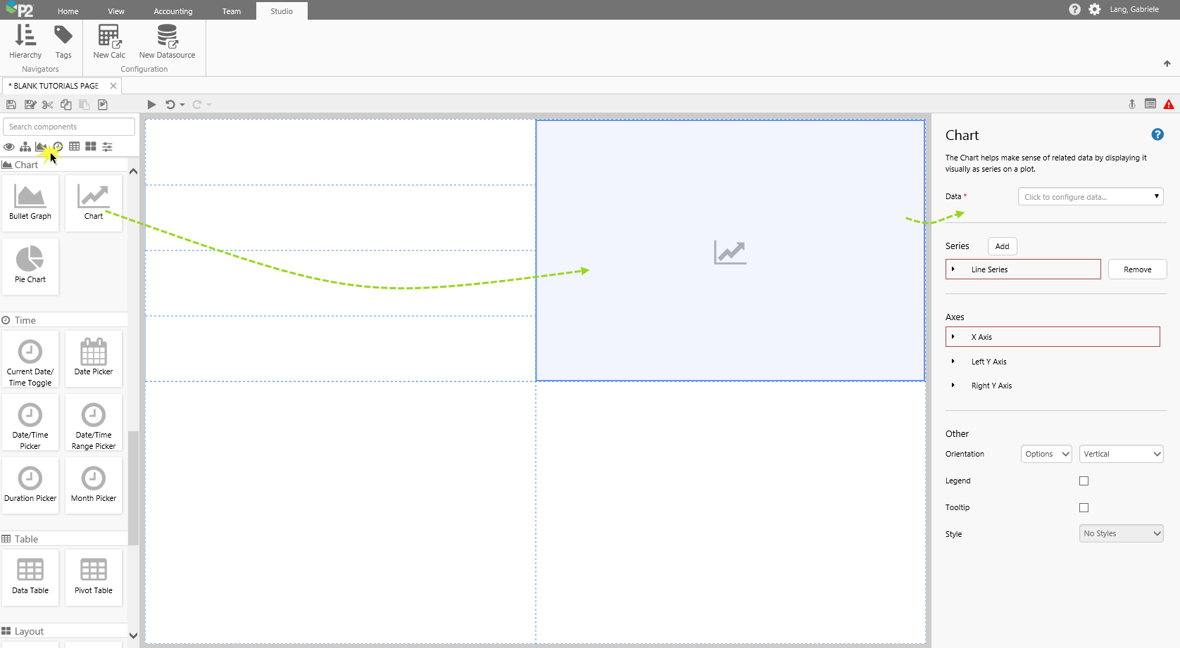Filter components by the clock time icon
Screen dimensions: 1180x648
click(58, 146)
